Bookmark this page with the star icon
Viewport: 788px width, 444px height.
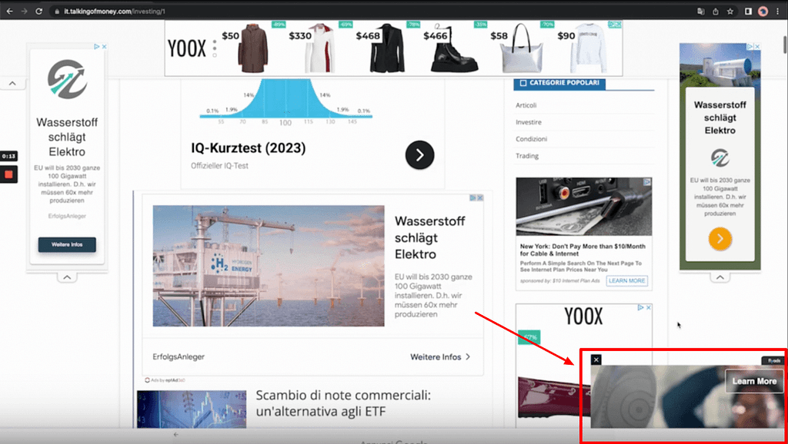click(x=730, y=12)
